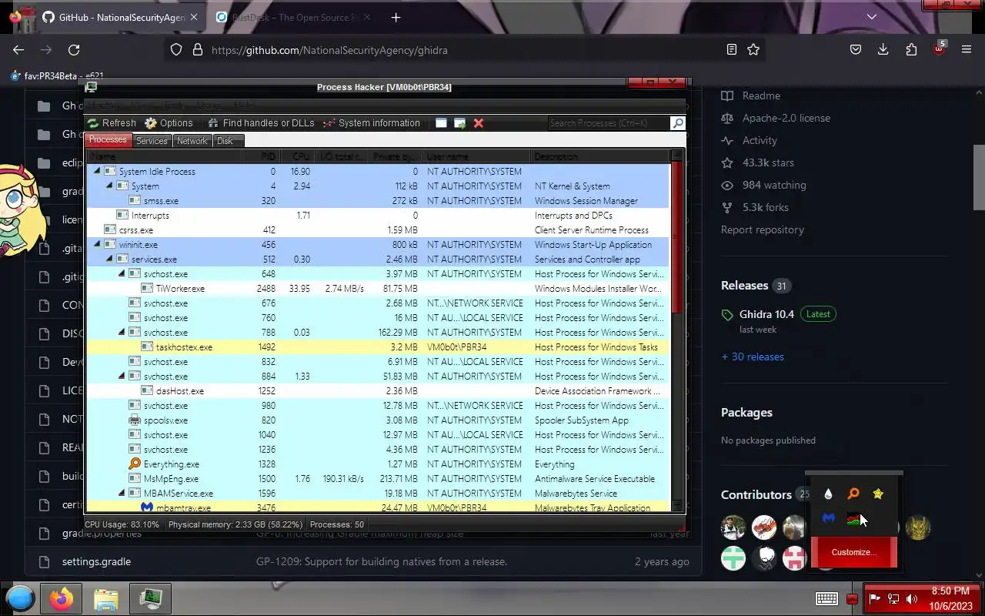Click the uBlock Origin toolbar icon
Image resolution: width=985 pixels, height=616 pixels.
[x=939, y=49]
